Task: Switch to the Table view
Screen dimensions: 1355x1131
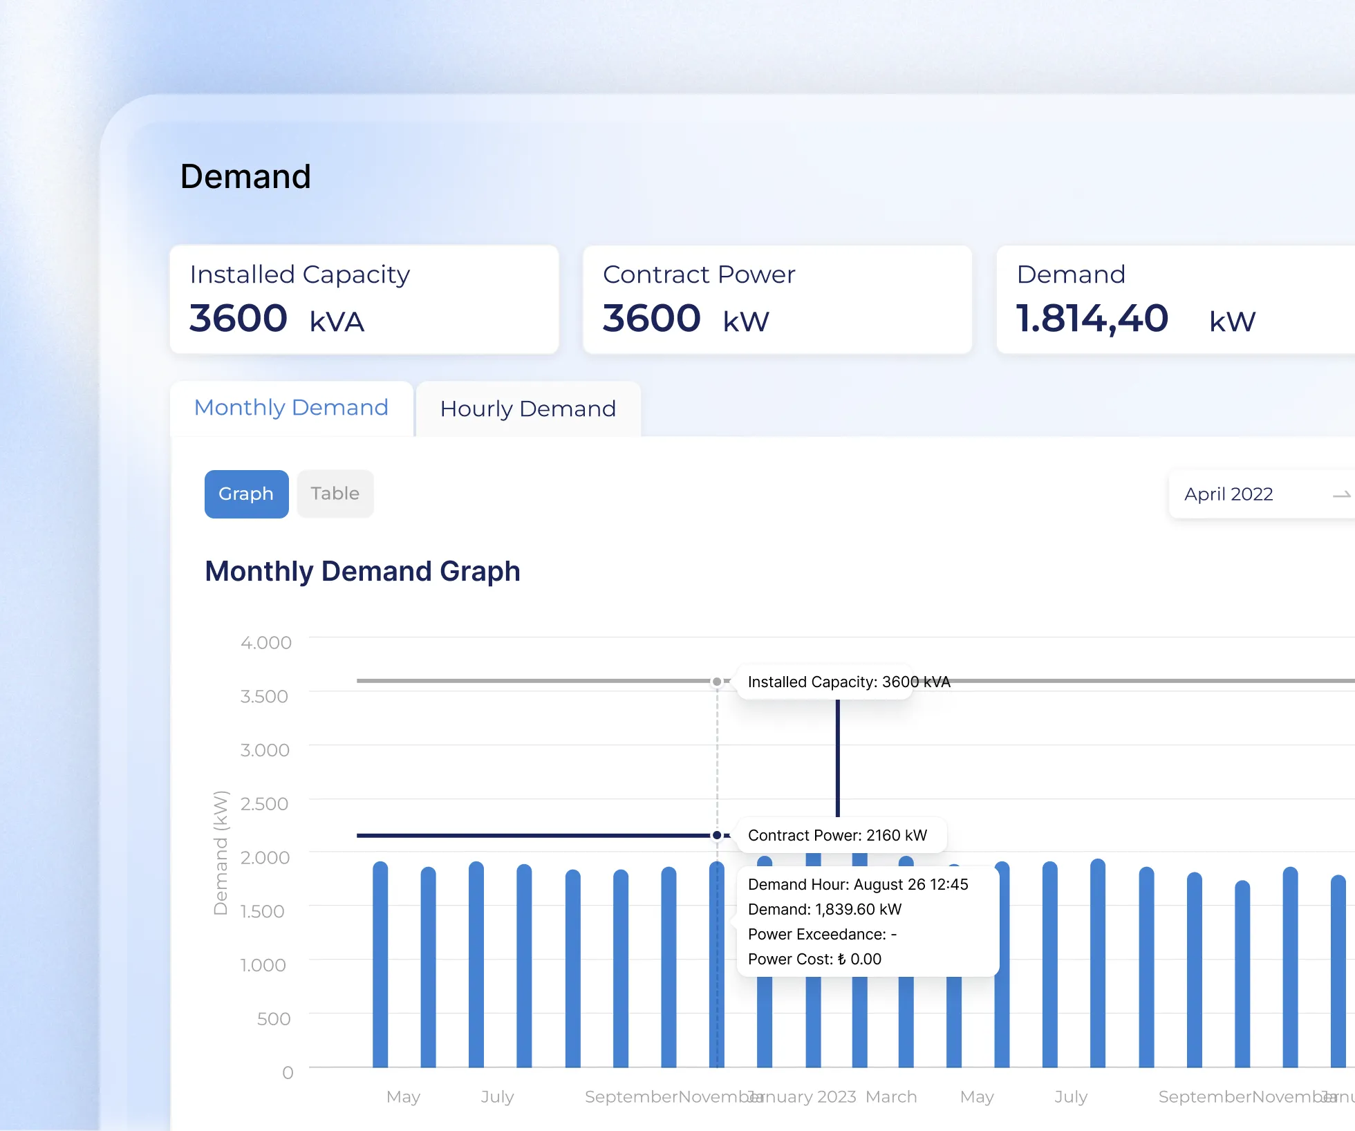Action: pyautogui.click(x=335, y=494)
